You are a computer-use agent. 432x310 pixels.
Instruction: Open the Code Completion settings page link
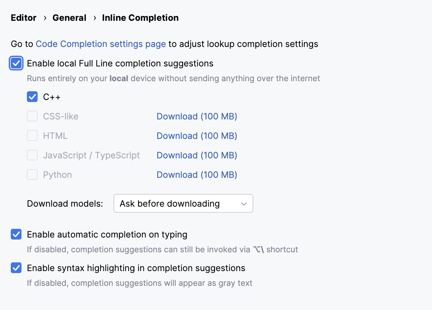(101, 44)
